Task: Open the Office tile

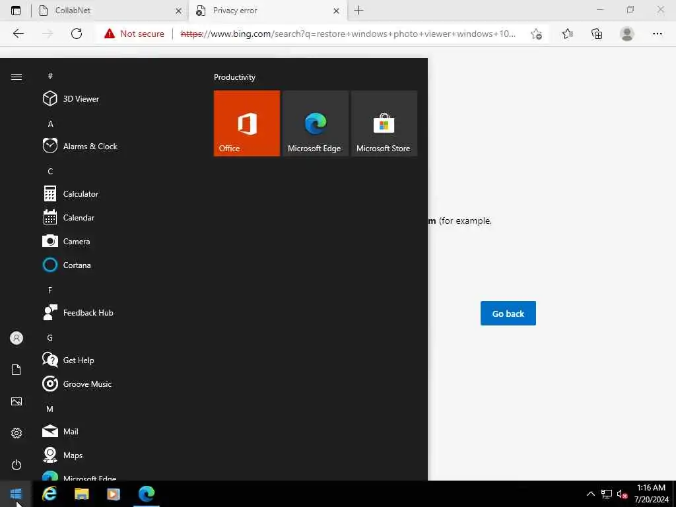Action: pos(247,123)
